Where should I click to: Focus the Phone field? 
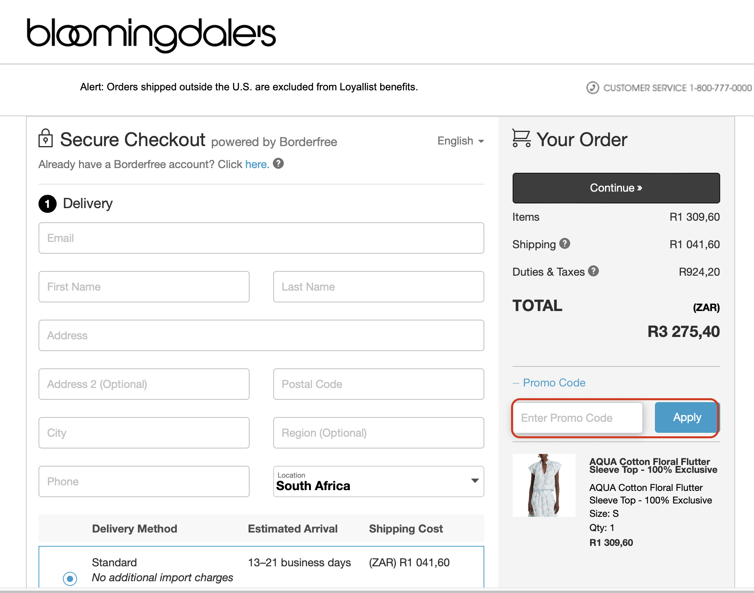point(144,481)
